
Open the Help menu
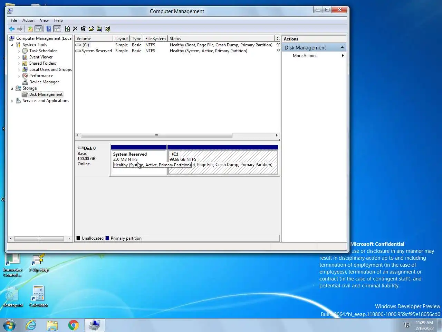pos(58,20)
